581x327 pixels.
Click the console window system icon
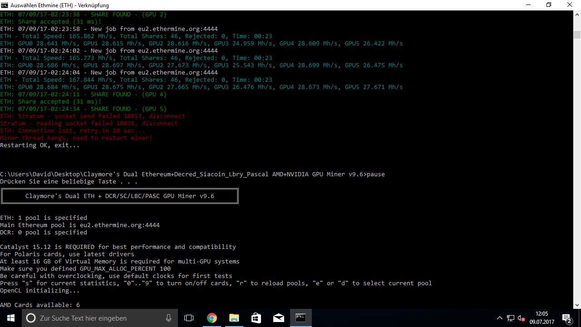click(x=5, y=5)
